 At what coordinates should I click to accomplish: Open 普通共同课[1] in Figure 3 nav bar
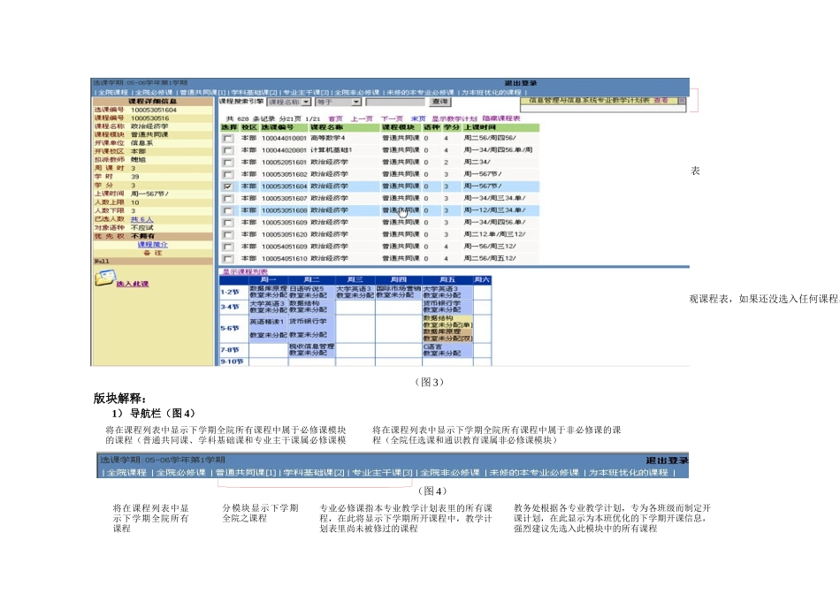pyautogui.click(x=202, y=92)
